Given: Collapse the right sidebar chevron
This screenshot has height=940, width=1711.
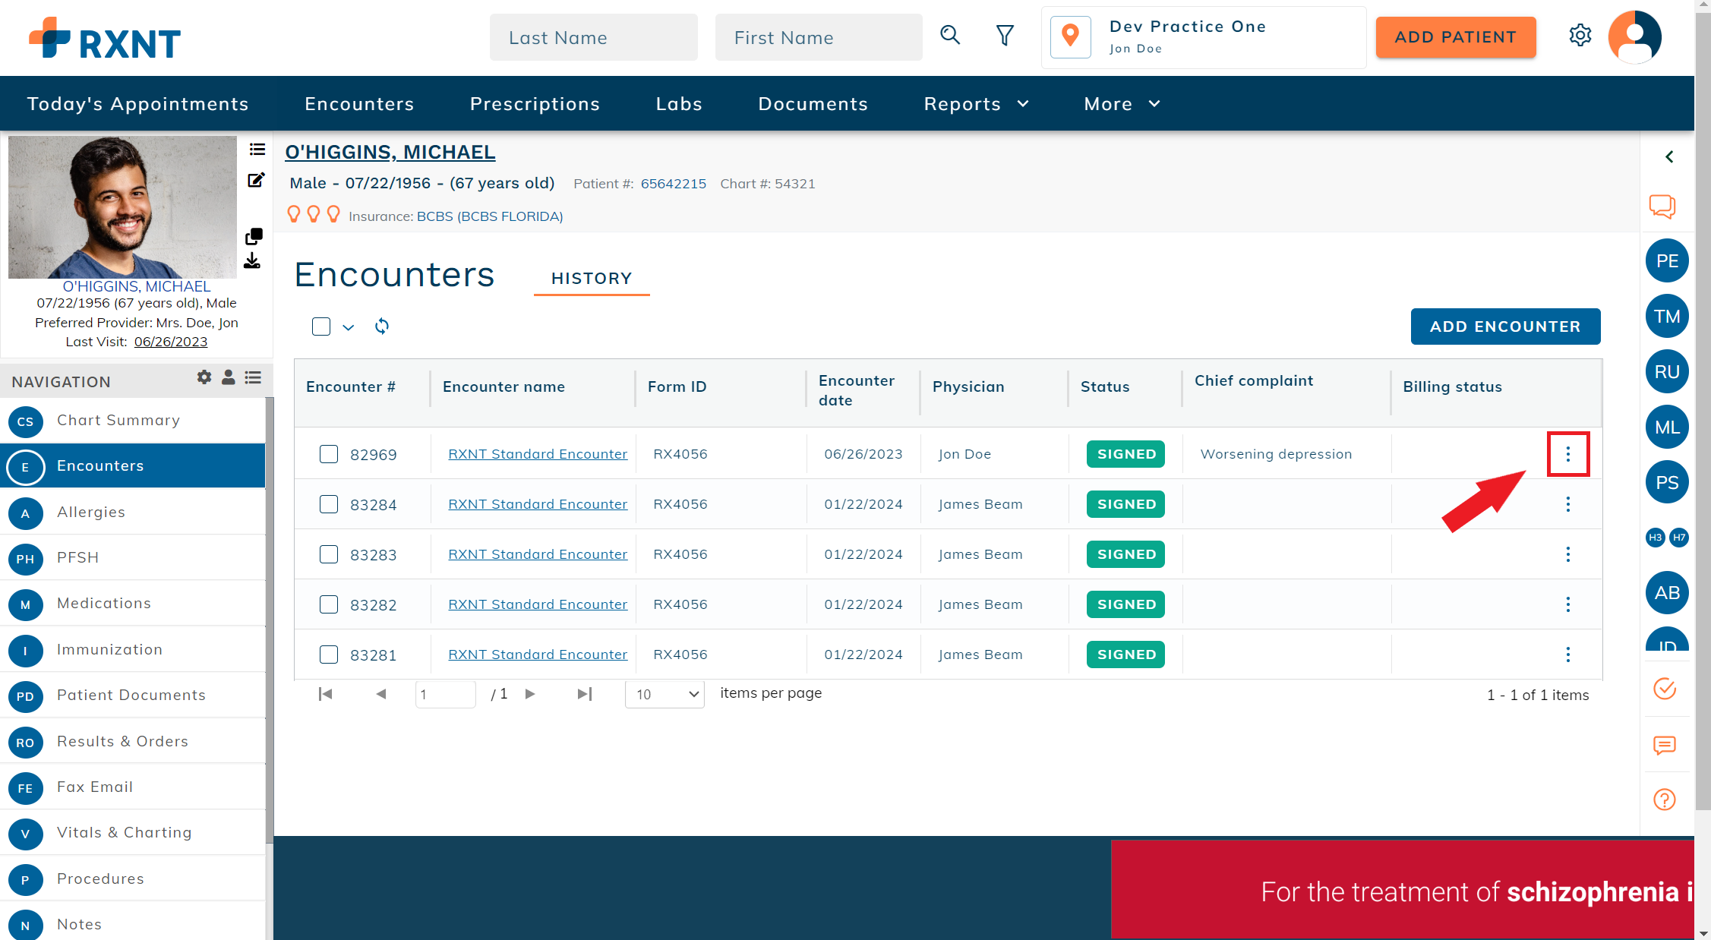Looking at the screenshot, I should (1669, 156).
